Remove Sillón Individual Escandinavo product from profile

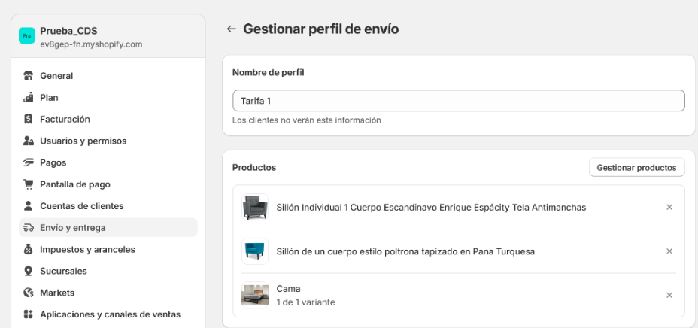tap(669, 208)
